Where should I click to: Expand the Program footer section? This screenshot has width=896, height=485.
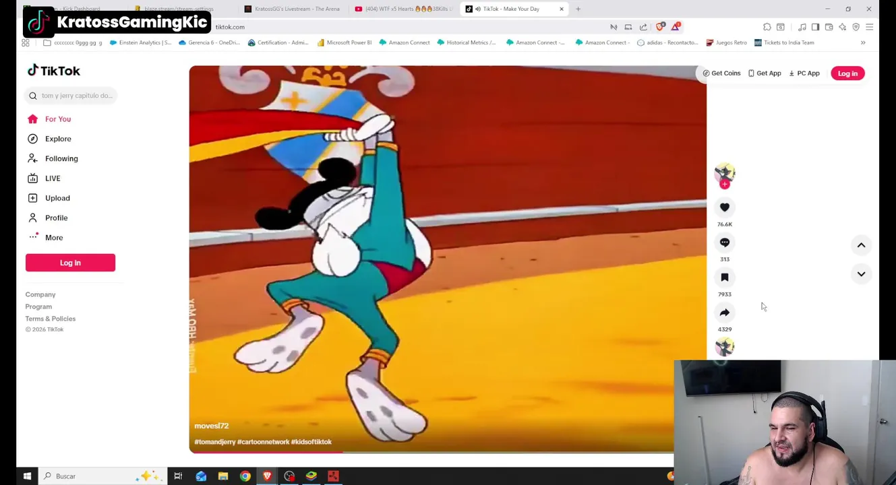[x=38, y=306]
